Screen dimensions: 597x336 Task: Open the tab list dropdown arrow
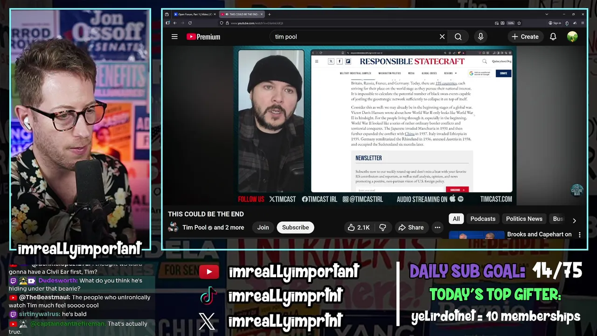point(547,14)
